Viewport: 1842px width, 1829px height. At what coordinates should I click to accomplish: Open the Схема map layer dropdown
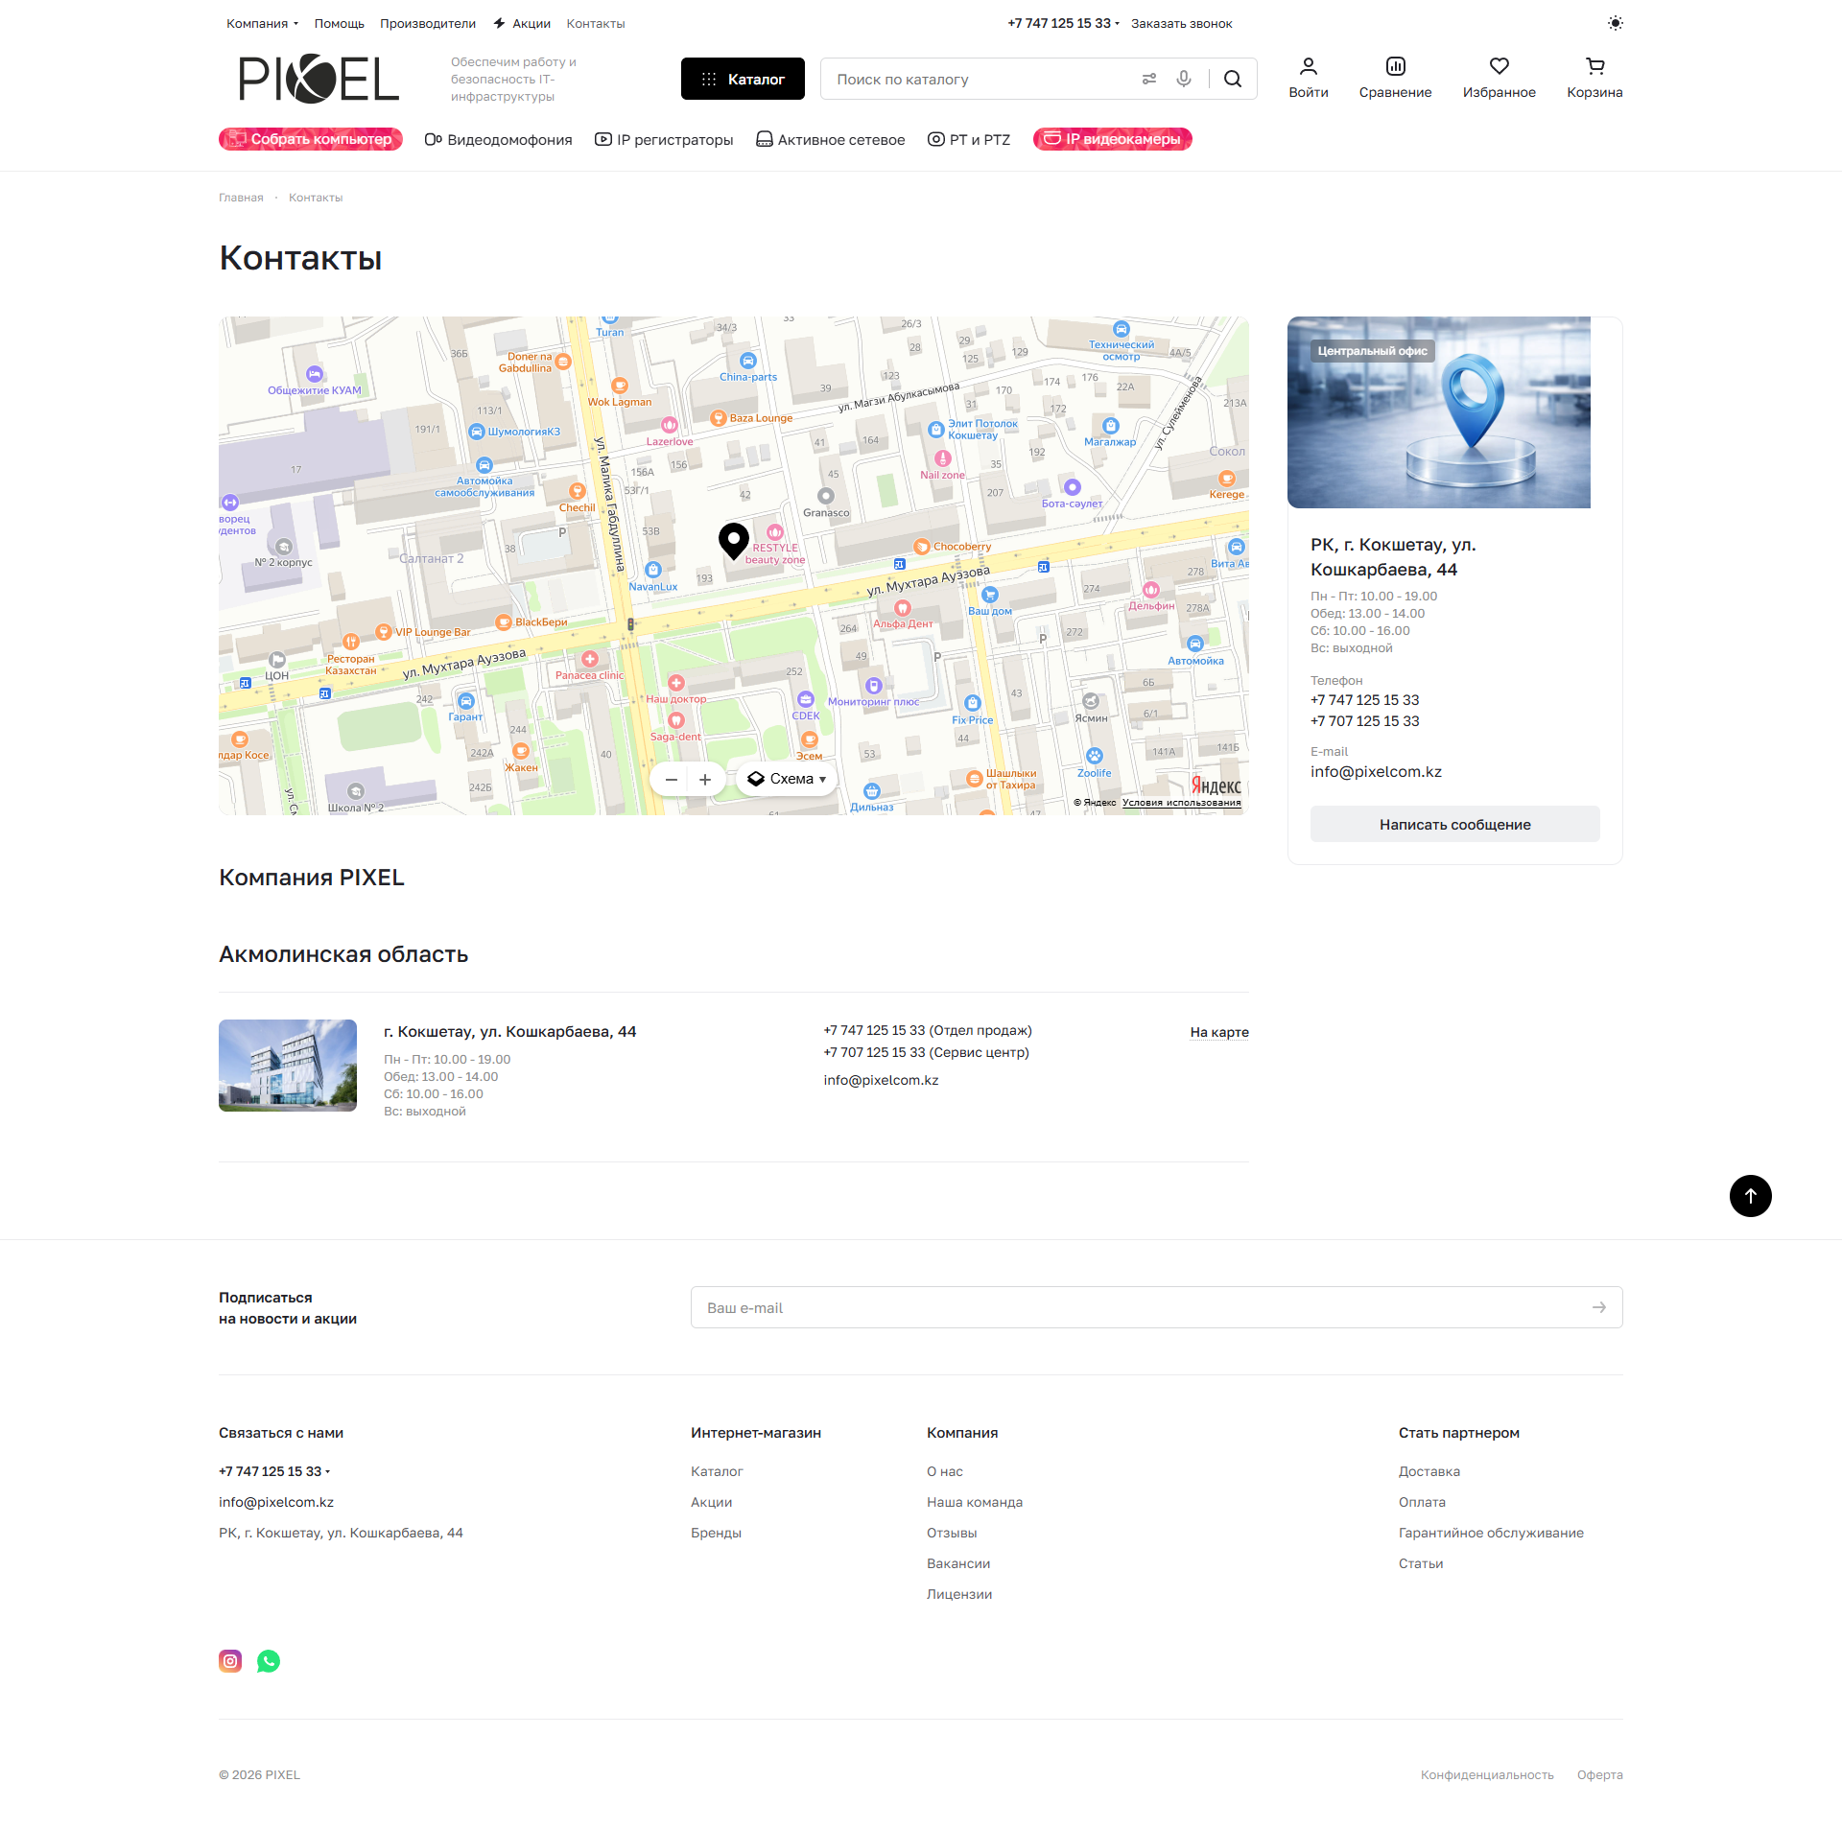788,779
